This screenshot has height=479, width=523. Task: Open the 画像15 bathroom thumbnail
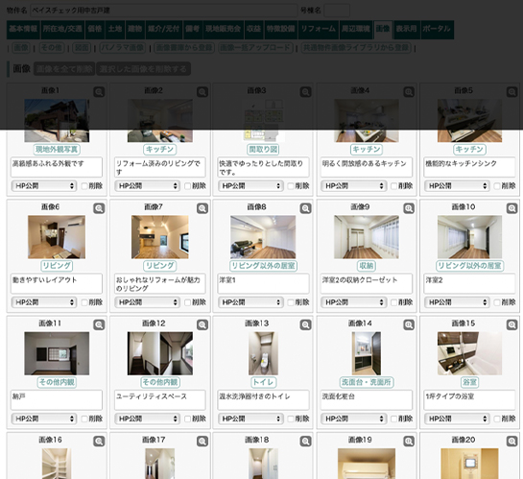(x=469, y=353)
